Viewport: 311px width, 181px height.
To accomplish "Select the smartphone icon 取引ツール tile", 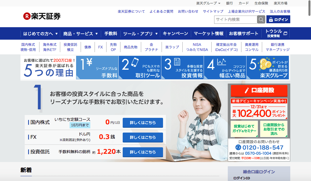I will (140, 67).
